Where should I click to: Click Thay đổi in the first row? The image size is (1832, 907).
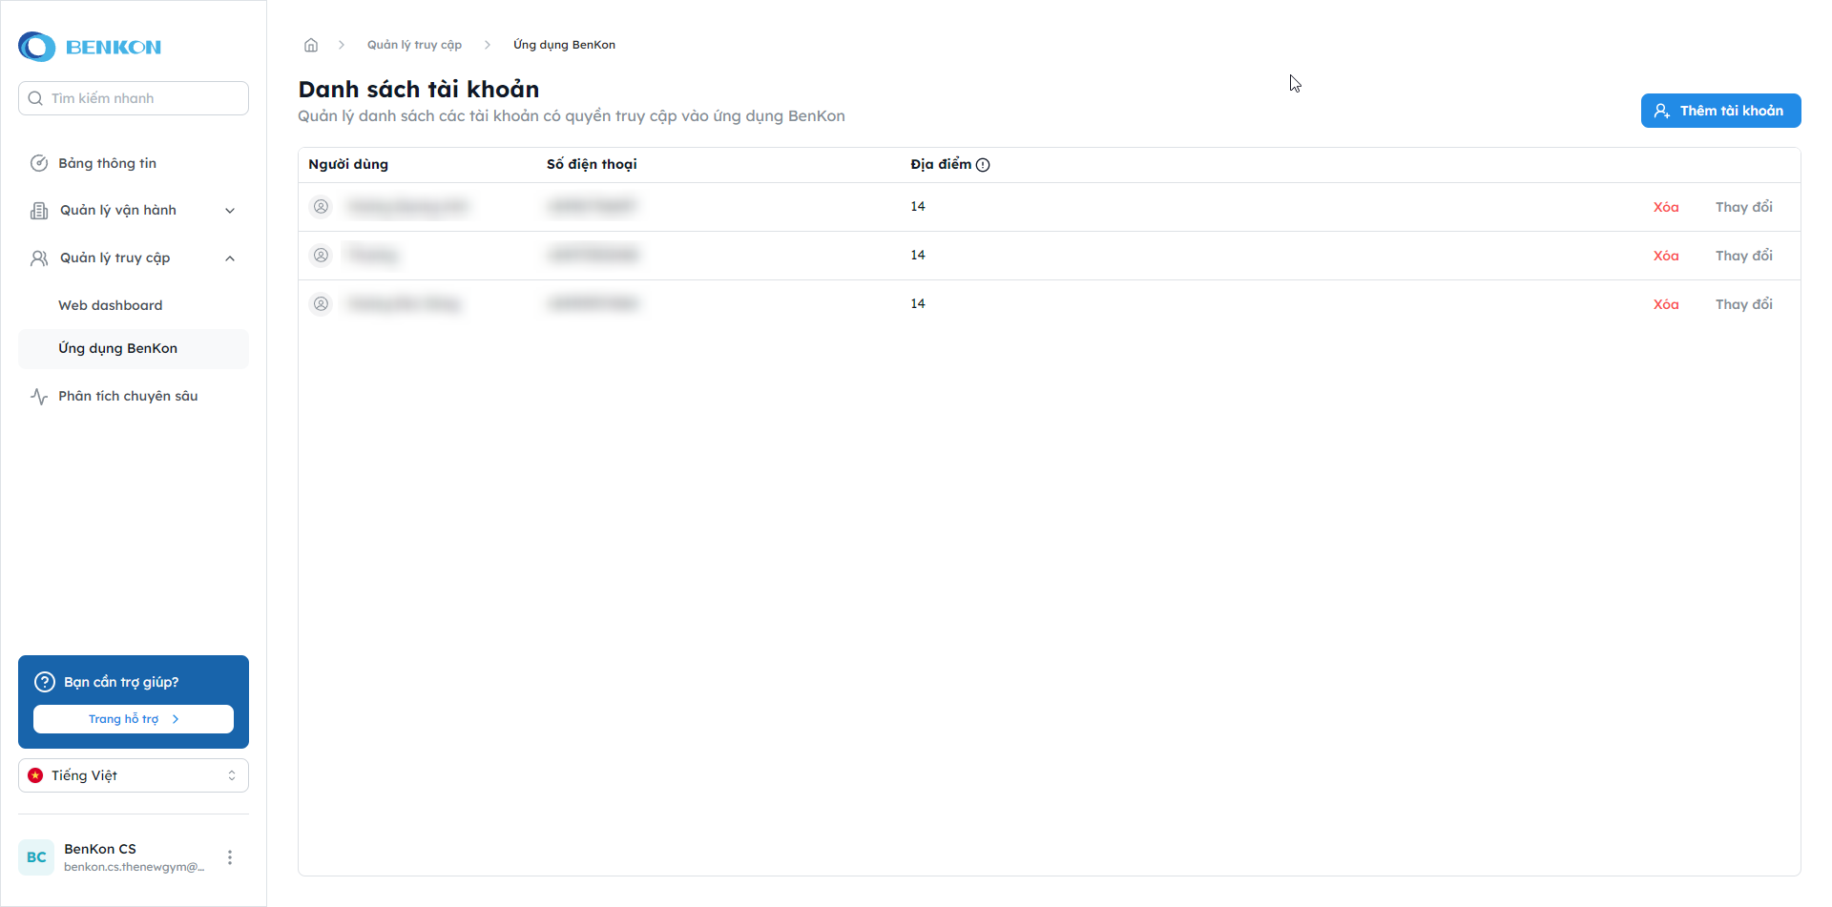tap(1743, 207)
